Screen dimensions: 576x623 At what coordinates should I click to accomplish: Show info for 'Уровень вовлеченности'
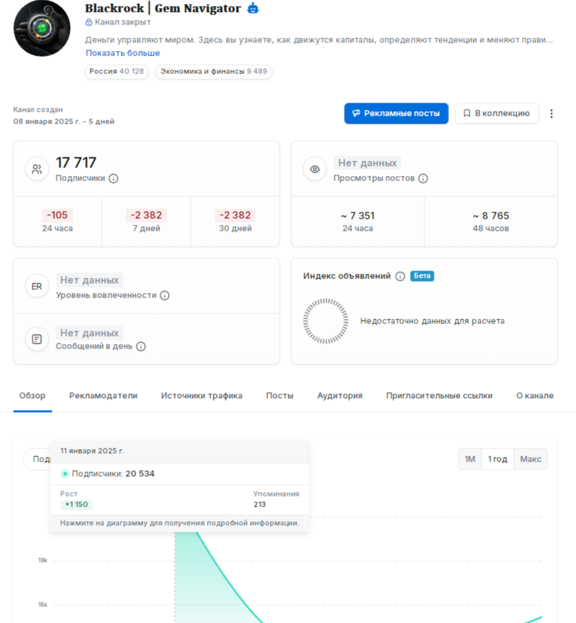pos(165,296)
